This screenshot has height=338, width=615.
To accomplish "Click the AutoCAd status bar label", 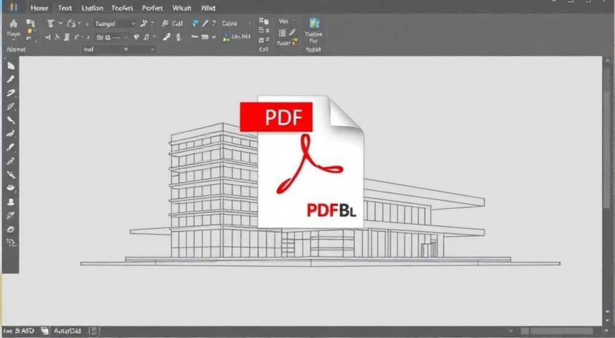I will (67, 331).
